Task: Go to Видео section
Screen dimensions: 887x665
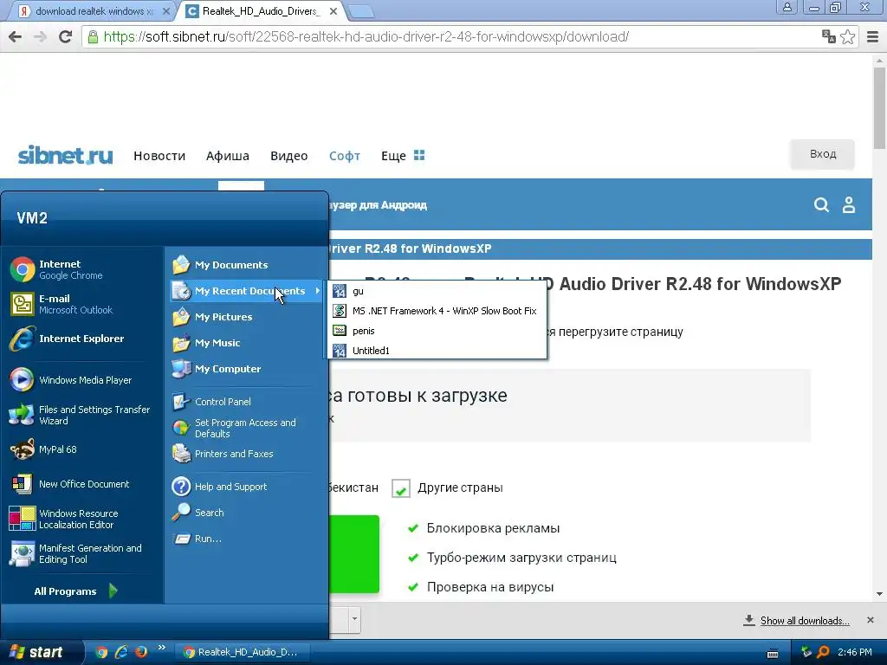Action: click(289, 156)
